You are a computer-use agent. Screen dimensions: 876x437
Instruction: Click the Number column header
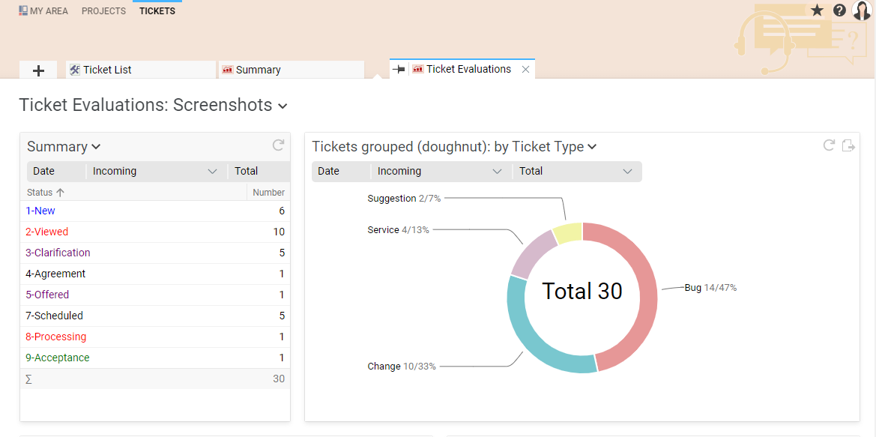click(269, 192)
